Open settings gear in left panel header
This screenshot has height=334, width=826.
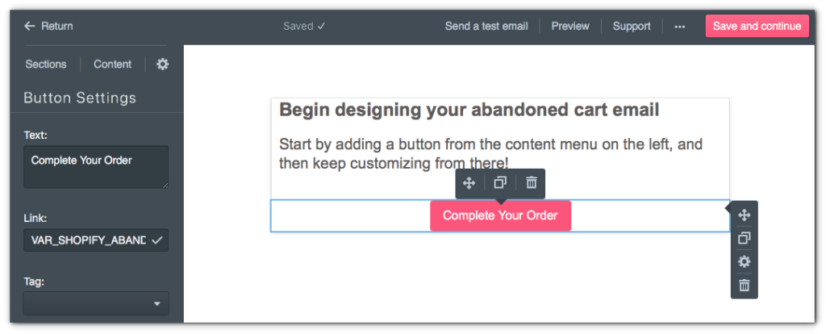click(x=163, y=65)
